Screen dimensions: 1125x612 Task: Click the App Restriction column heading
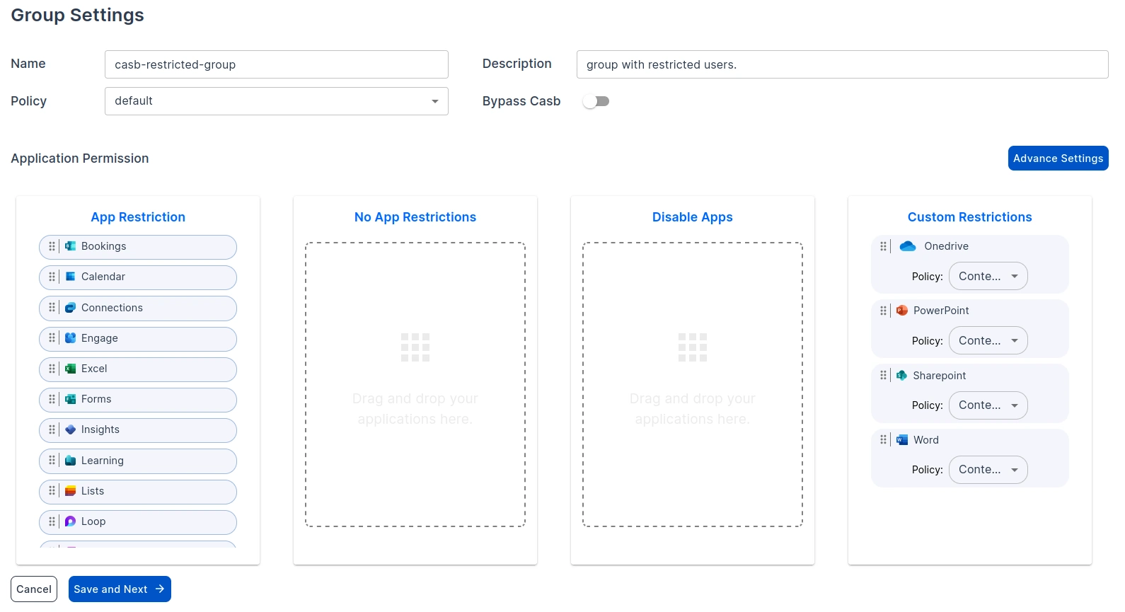(138, 217)
